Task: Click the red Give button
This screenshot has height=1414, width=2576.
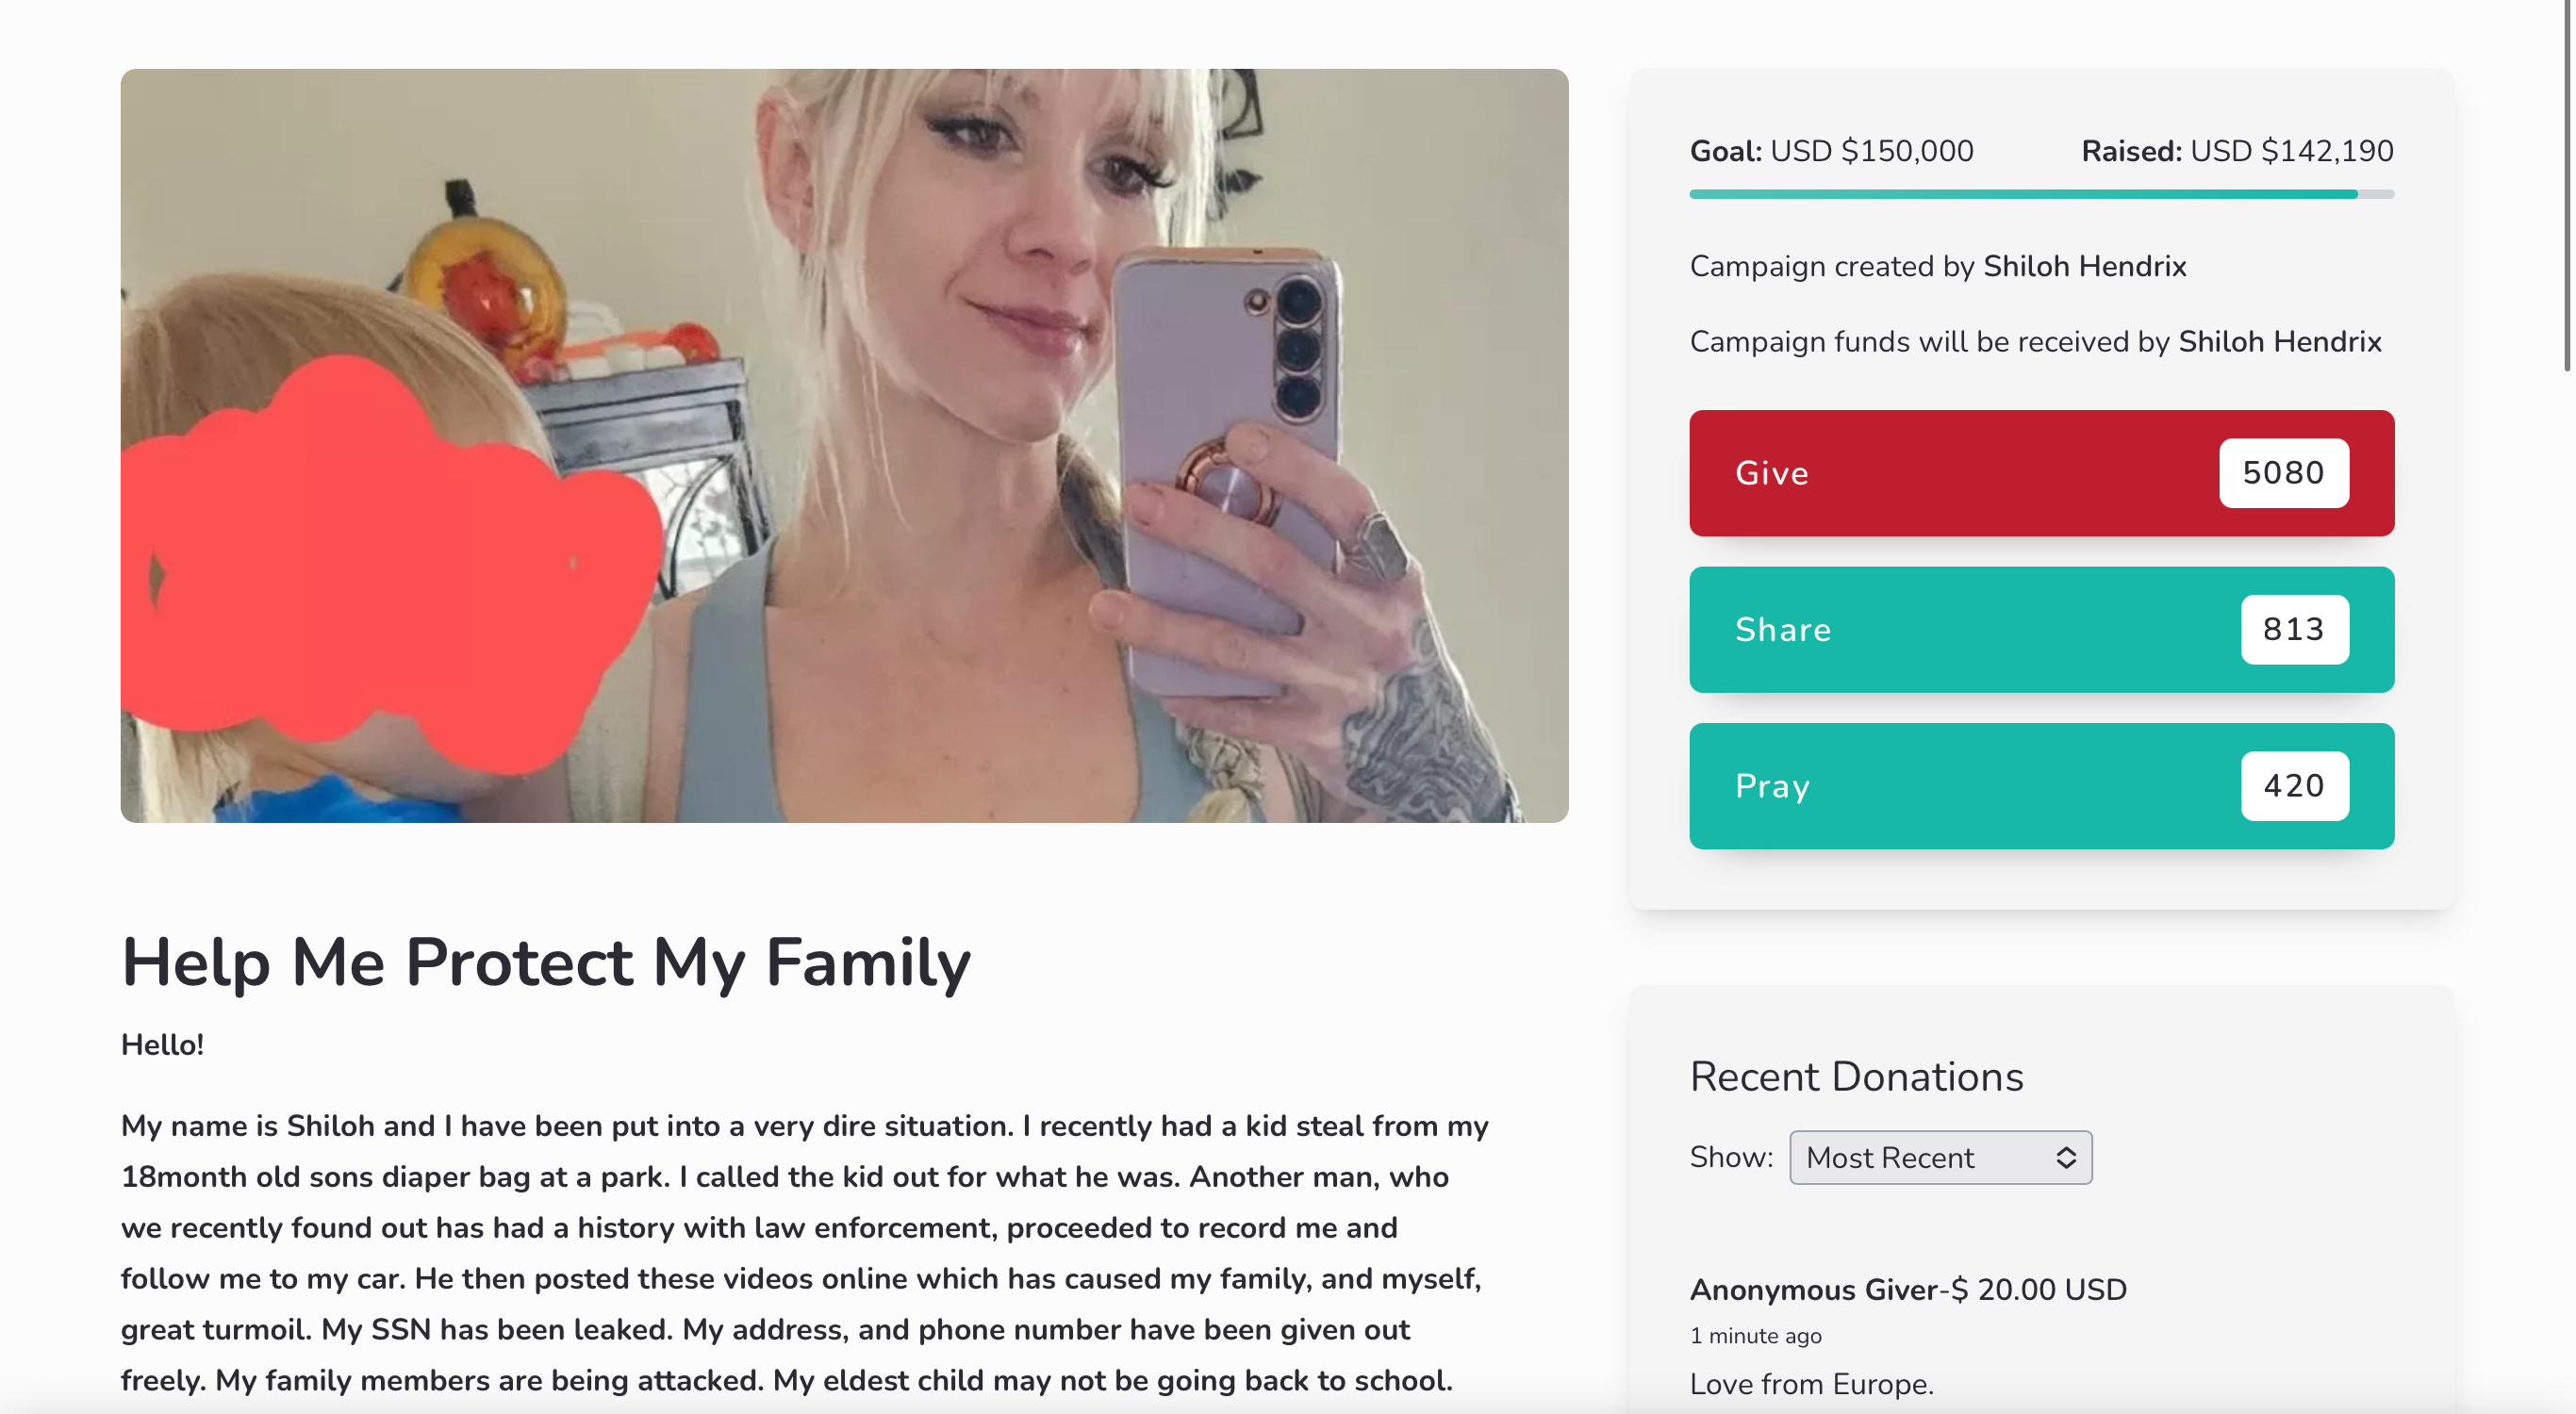Action: 2041,473
